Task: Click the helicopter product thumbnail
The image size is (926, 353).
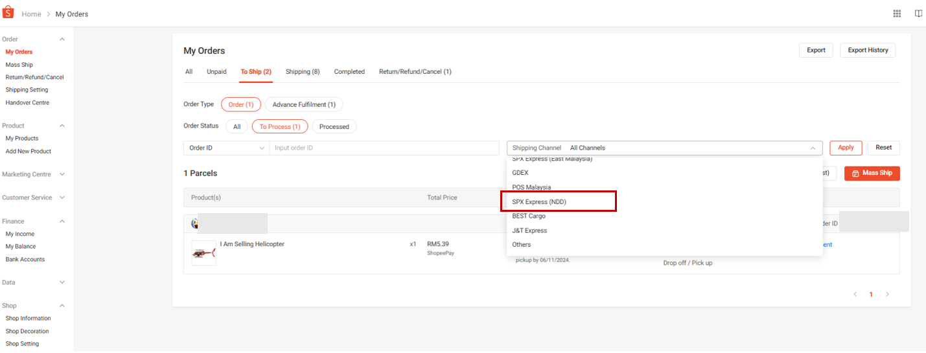Action: pos(203,253)
